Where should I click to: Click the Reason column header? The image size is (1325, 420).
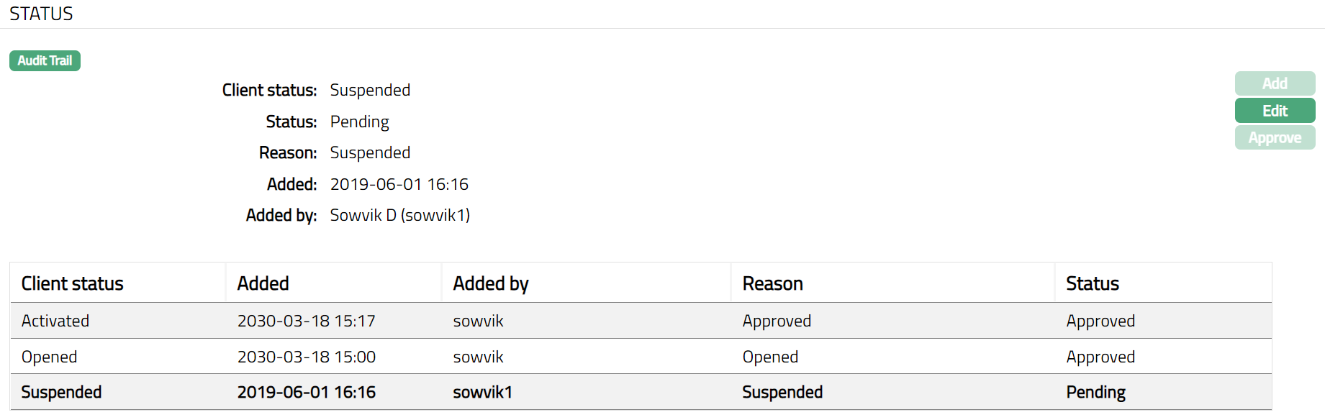pyautogui.click(x=772, y=283)
